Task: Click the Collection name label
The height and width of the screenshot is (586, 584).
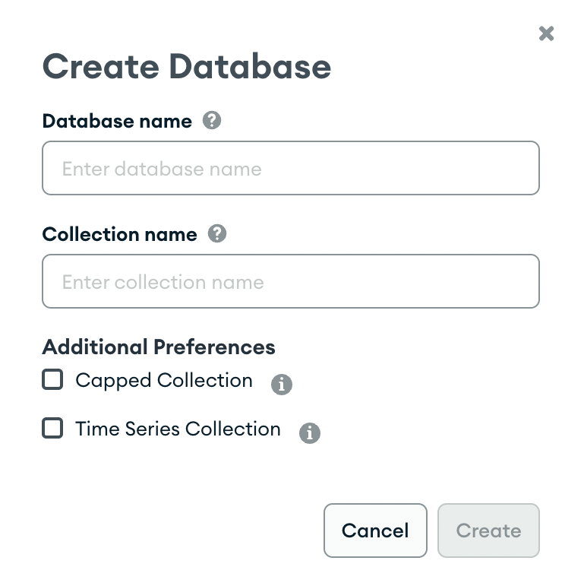Action: click(x=119, y=234)
